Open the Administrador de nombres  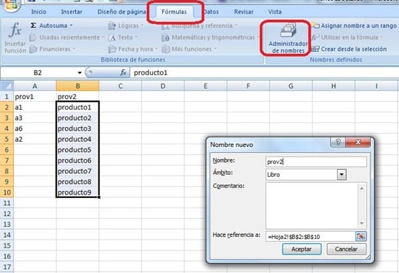[288, 38]
